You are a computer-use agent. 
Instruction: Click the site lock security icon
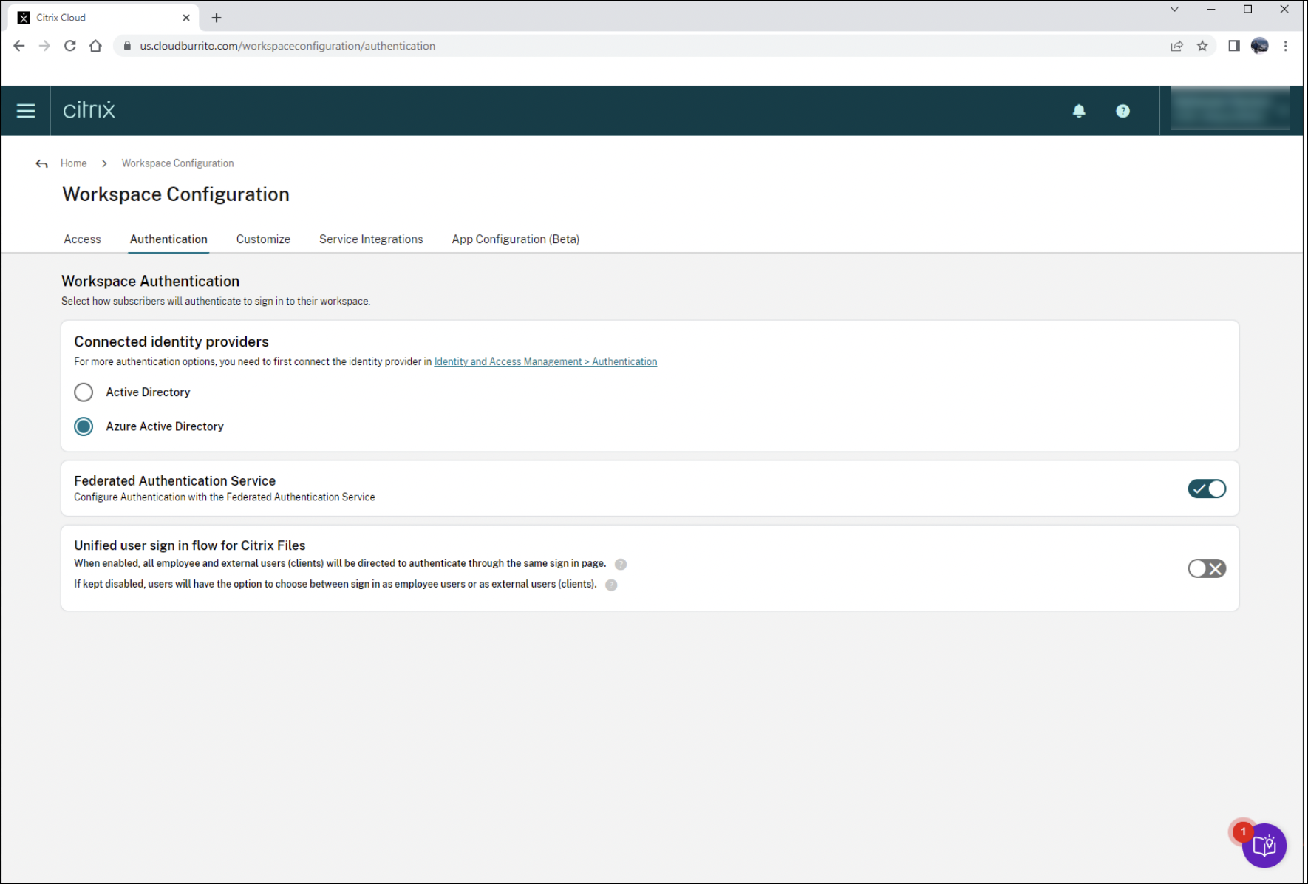click(127, 46)
